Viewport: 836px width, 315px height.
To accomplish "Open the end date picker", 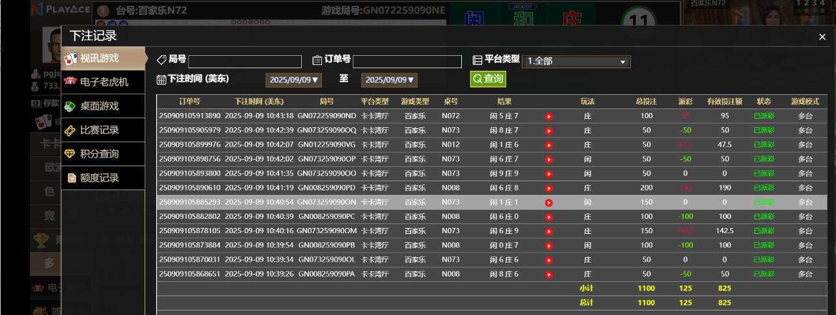I will click(389, 80).
